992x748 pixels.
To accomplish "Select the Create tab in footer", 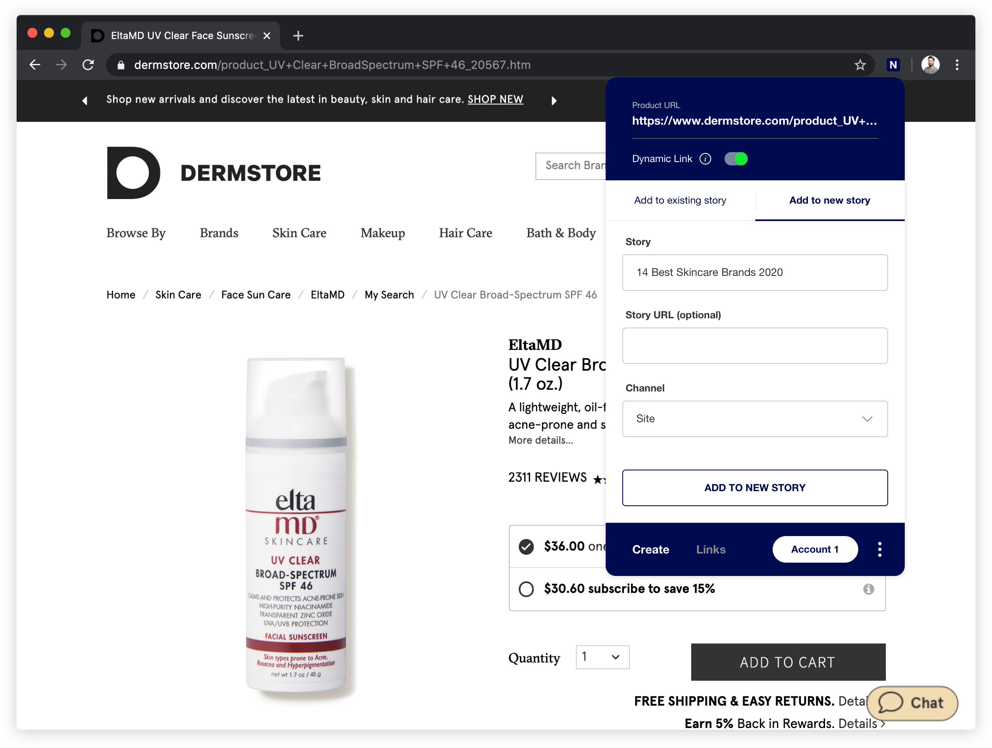I will click(650, 549).
